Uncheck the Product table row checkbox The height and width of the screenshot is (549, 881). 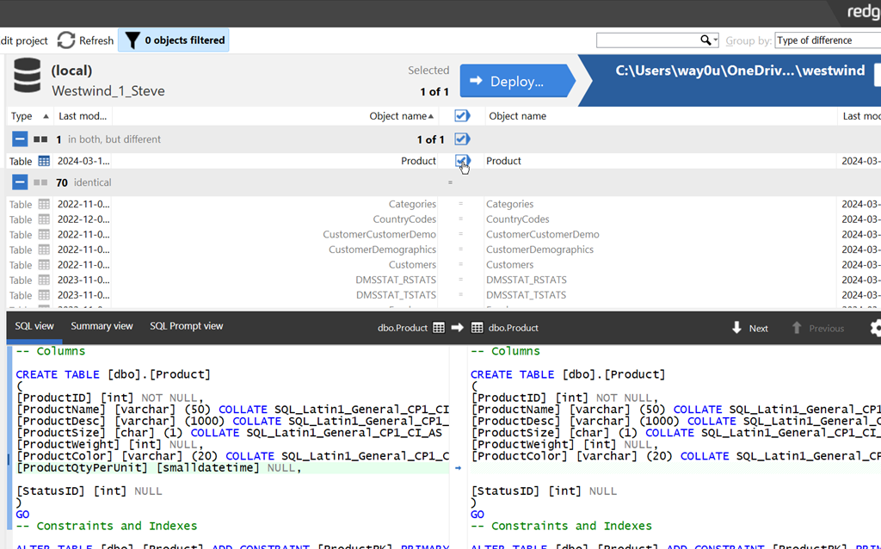[462, 161]
